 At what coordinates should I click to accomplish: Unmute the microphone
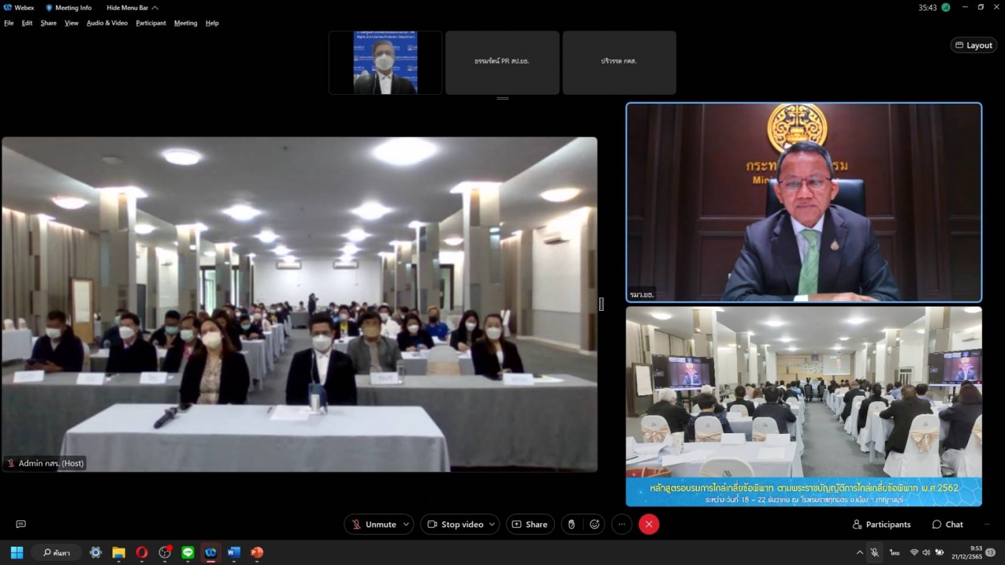pos(374,524)
